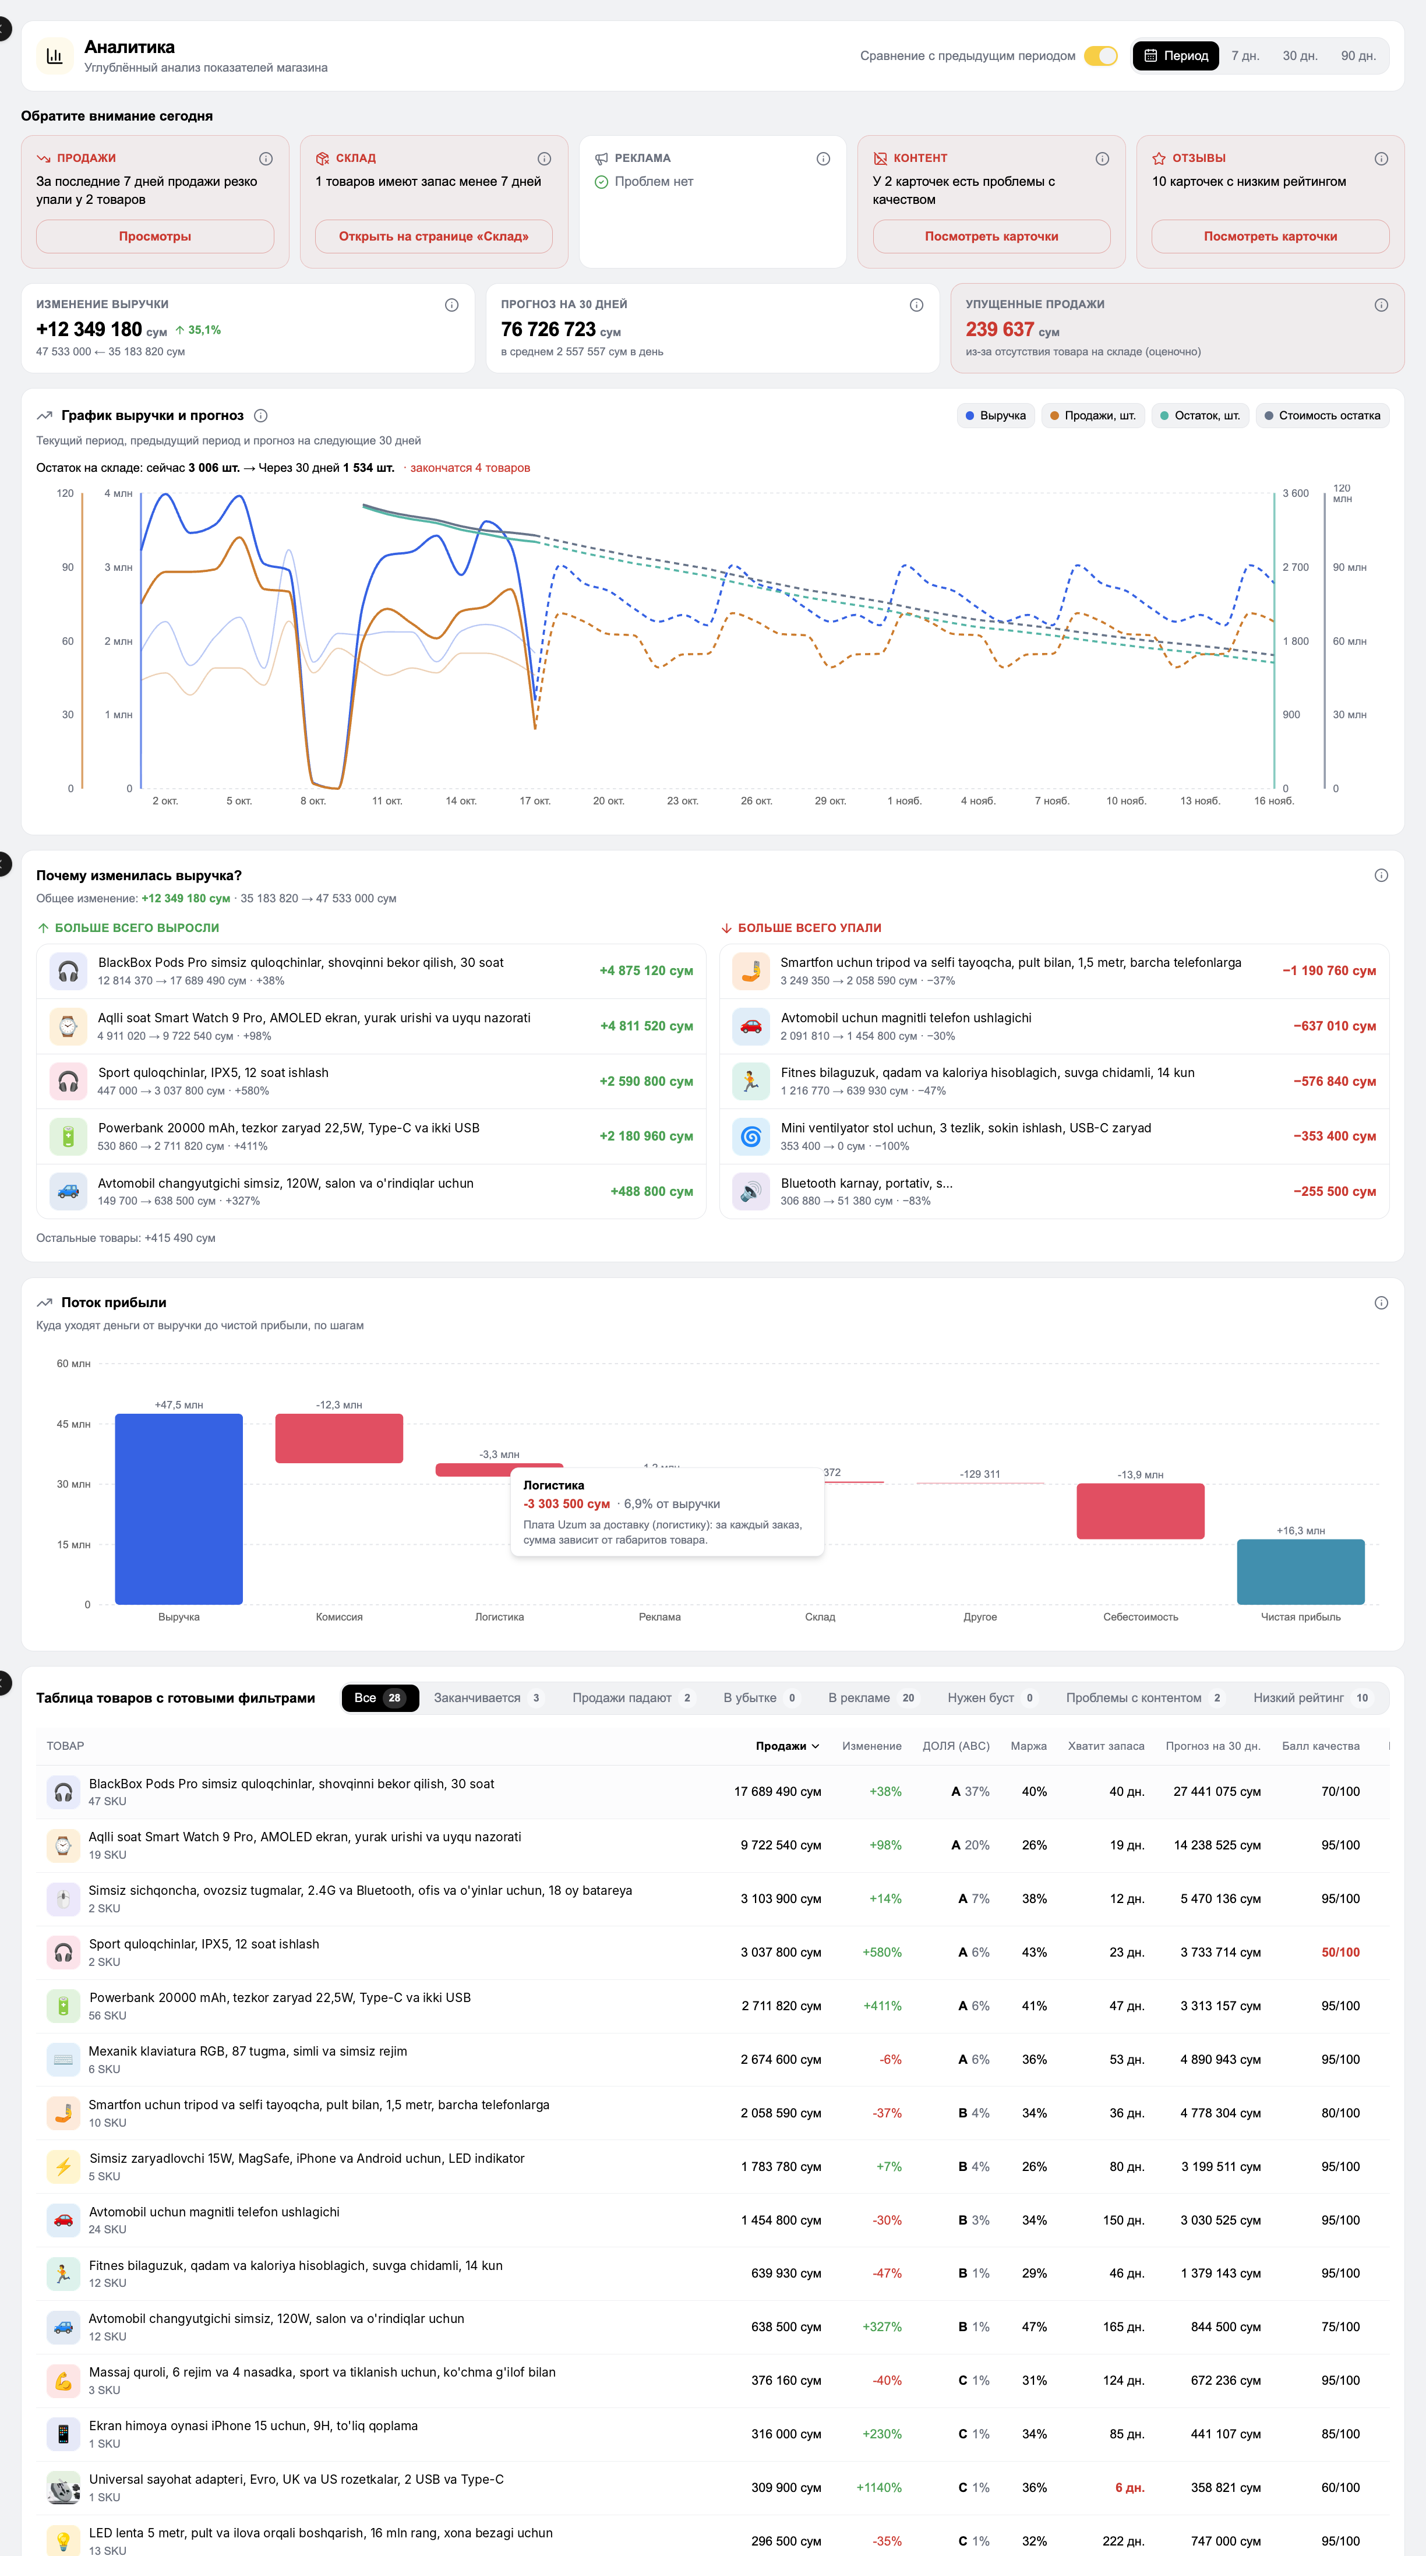Open warehouse page via Открыть на странице «Склад»
The width and height of the screenshot is (1426, 2556).
point(433,236)
